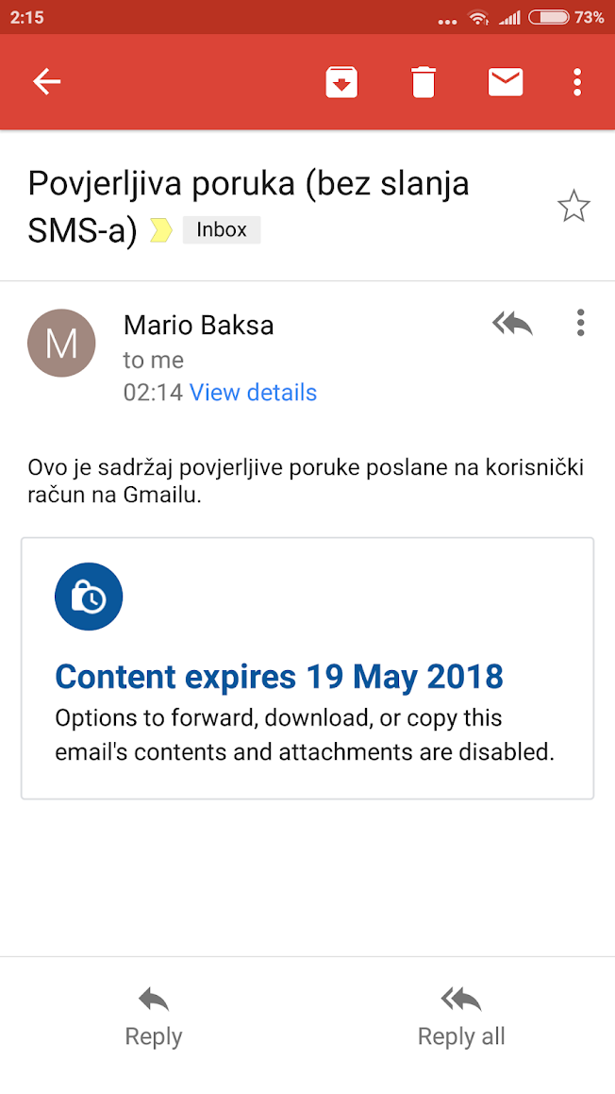Tap the confidential mode clock-lock icon
The height and width of the screenshot is (1094, 615).
click(x=89, y=597)
